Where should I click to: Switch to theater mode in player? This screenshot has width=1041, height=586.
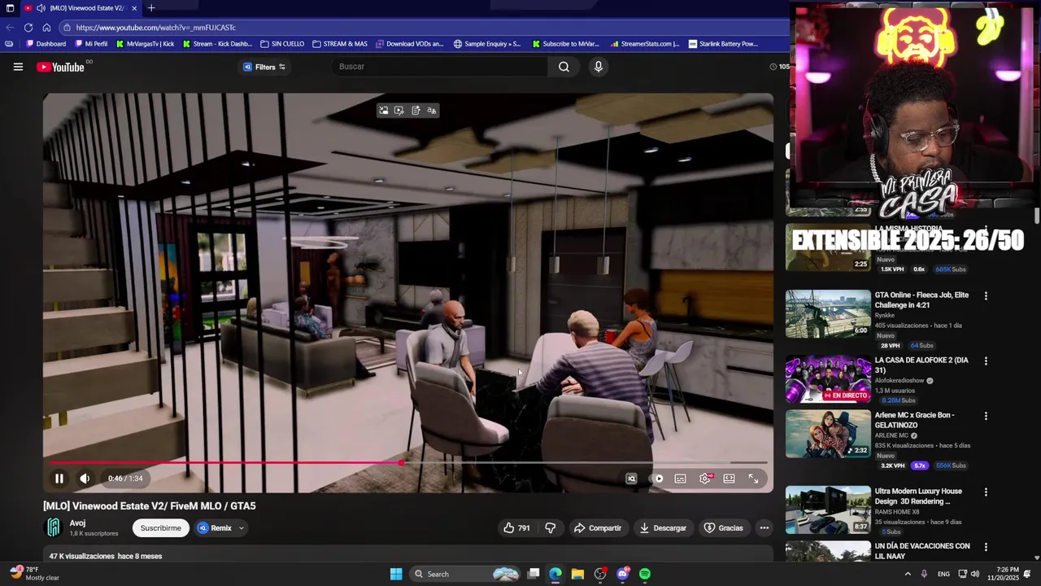(x=730, y=479)
